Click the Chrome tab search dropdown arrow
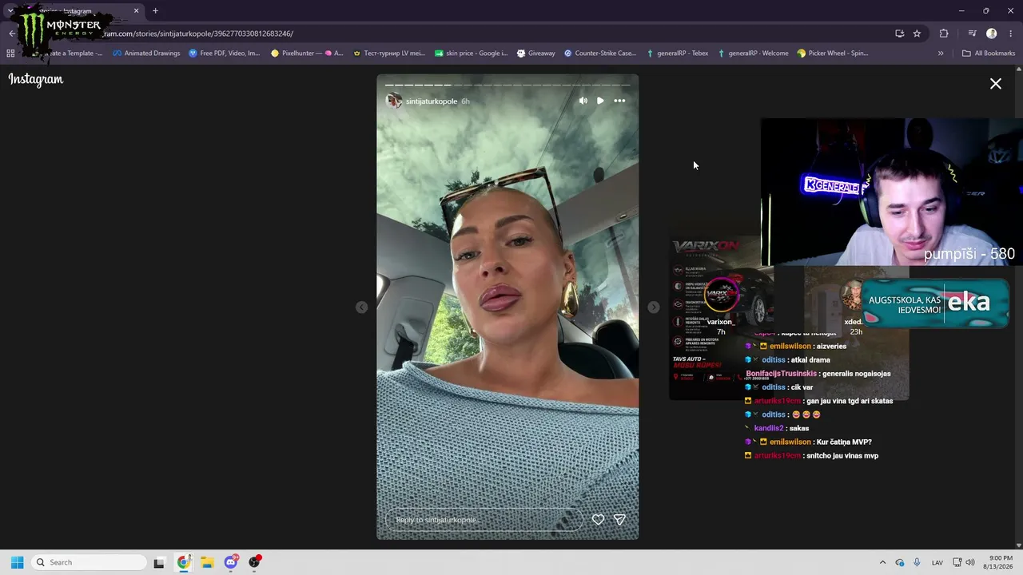 pos(10,11)
